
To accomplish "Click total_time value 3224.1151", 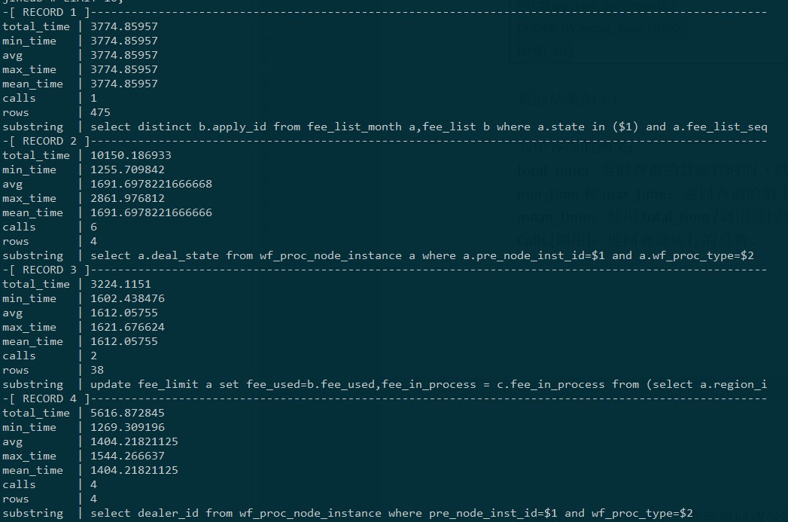I will [x=120, y=284].
